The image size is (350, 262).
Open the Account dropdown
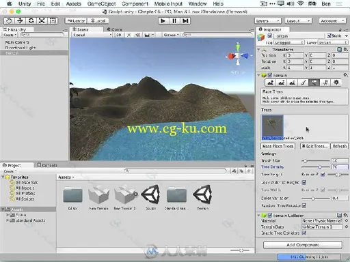[x=332, y=21]
